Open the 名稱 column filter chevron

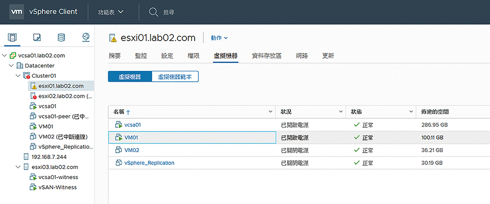[270, 112]
